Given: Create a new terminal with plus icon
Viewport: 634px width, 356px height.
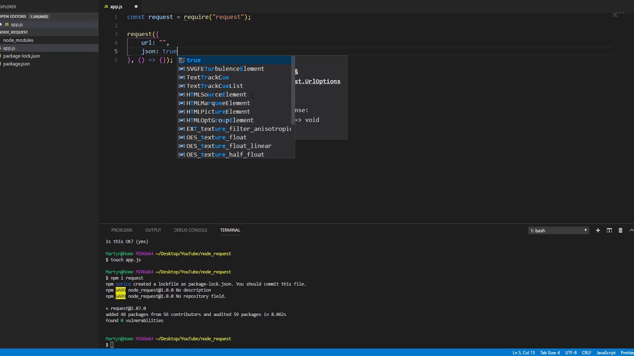Looking at the screenshot, I should [598, 230].
